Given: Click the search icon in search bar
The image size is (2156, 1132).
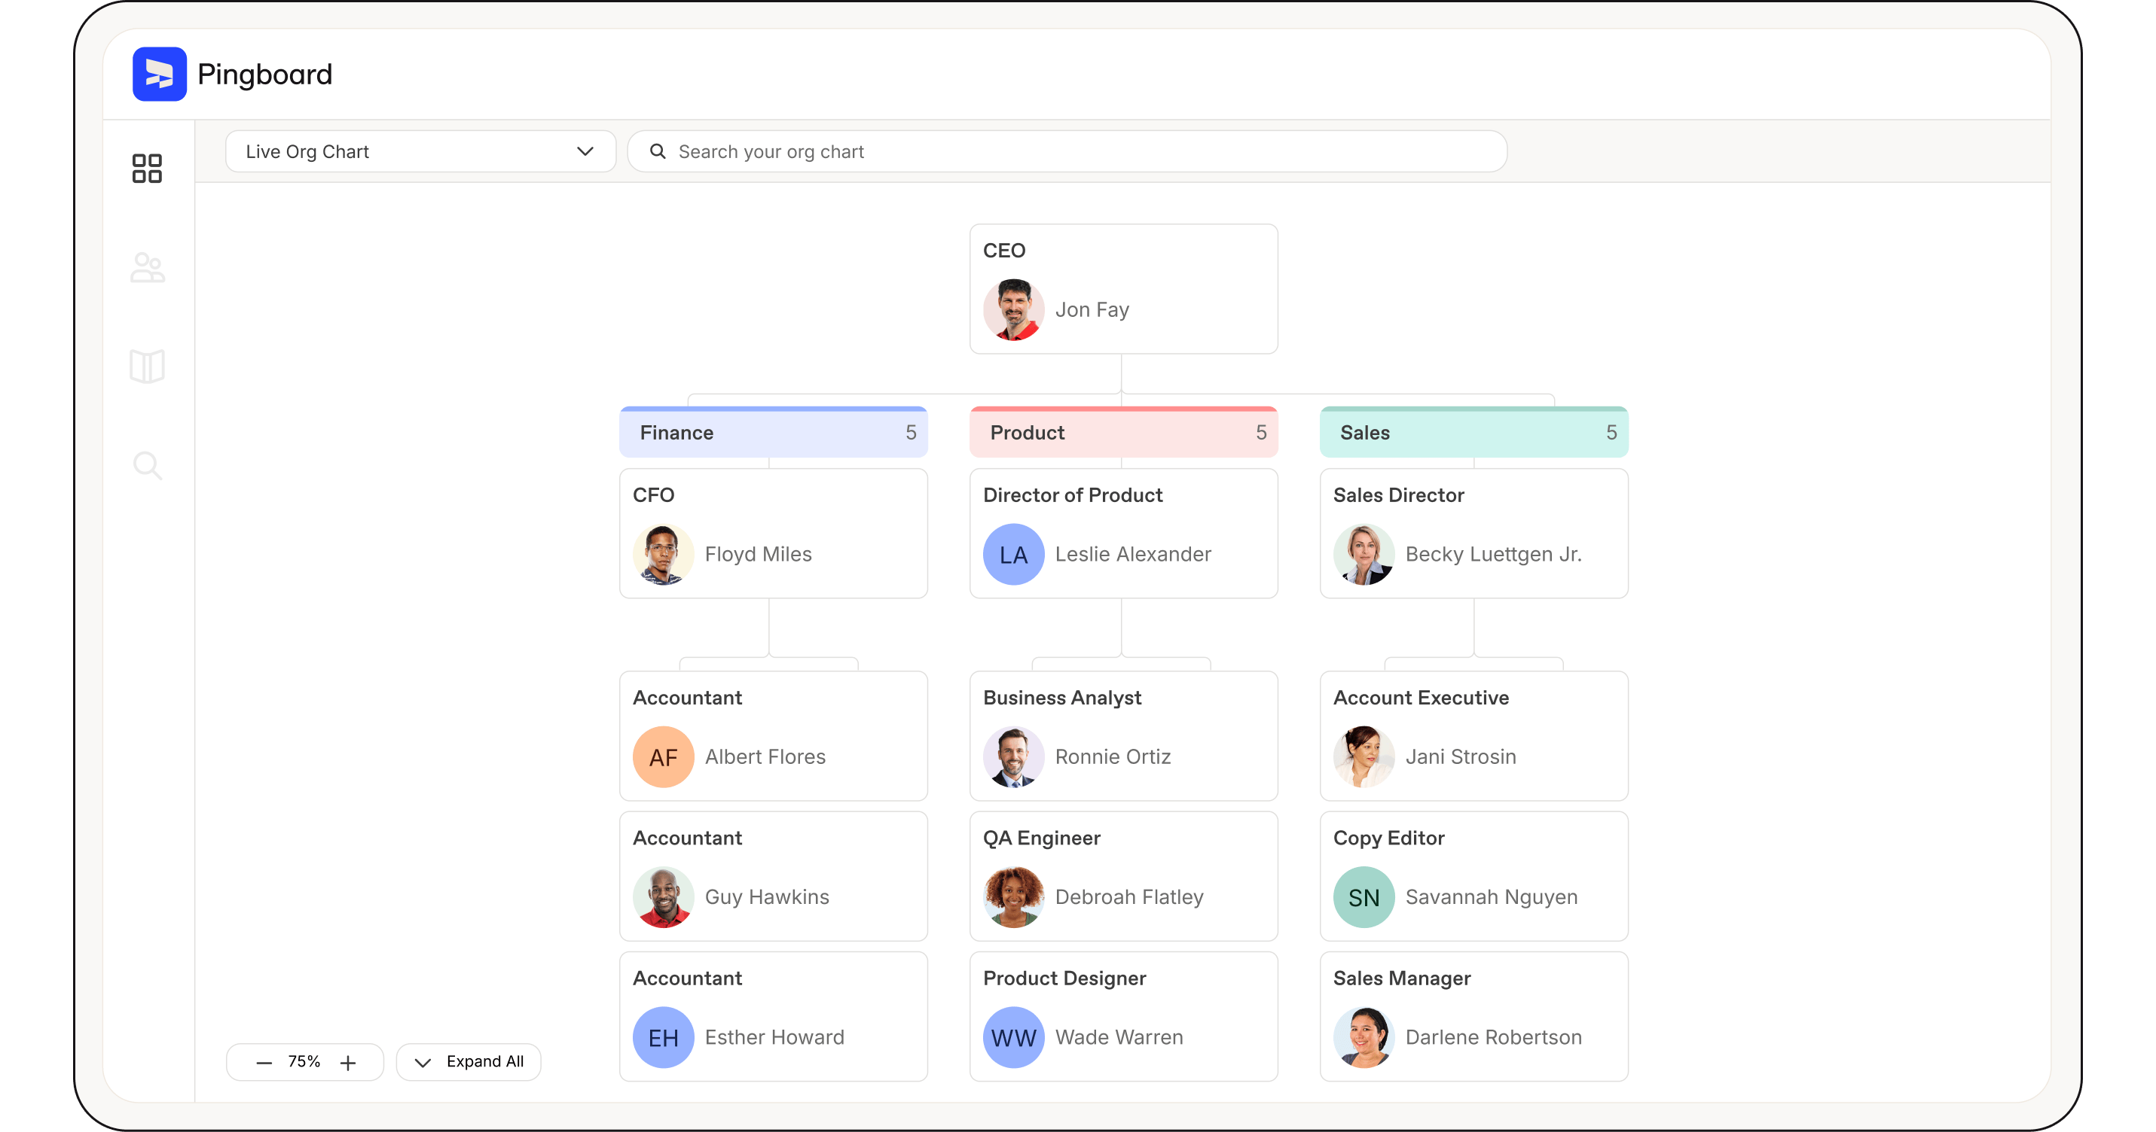Looking at the screenshot, I should pyautogui.click(x=658, y=151).
